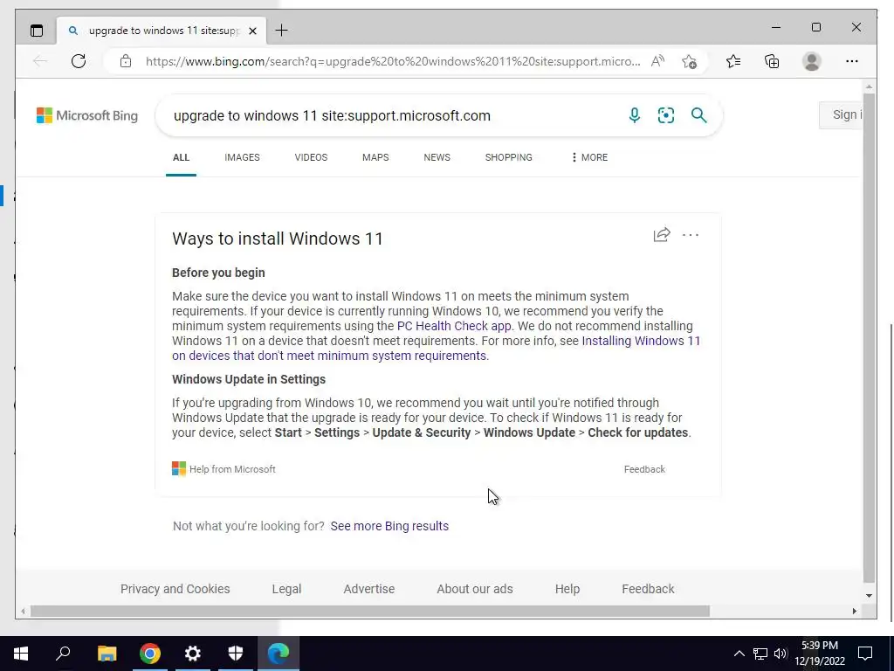Show hidden system tray icons
The image size is (894, 671).
[739, 654]
